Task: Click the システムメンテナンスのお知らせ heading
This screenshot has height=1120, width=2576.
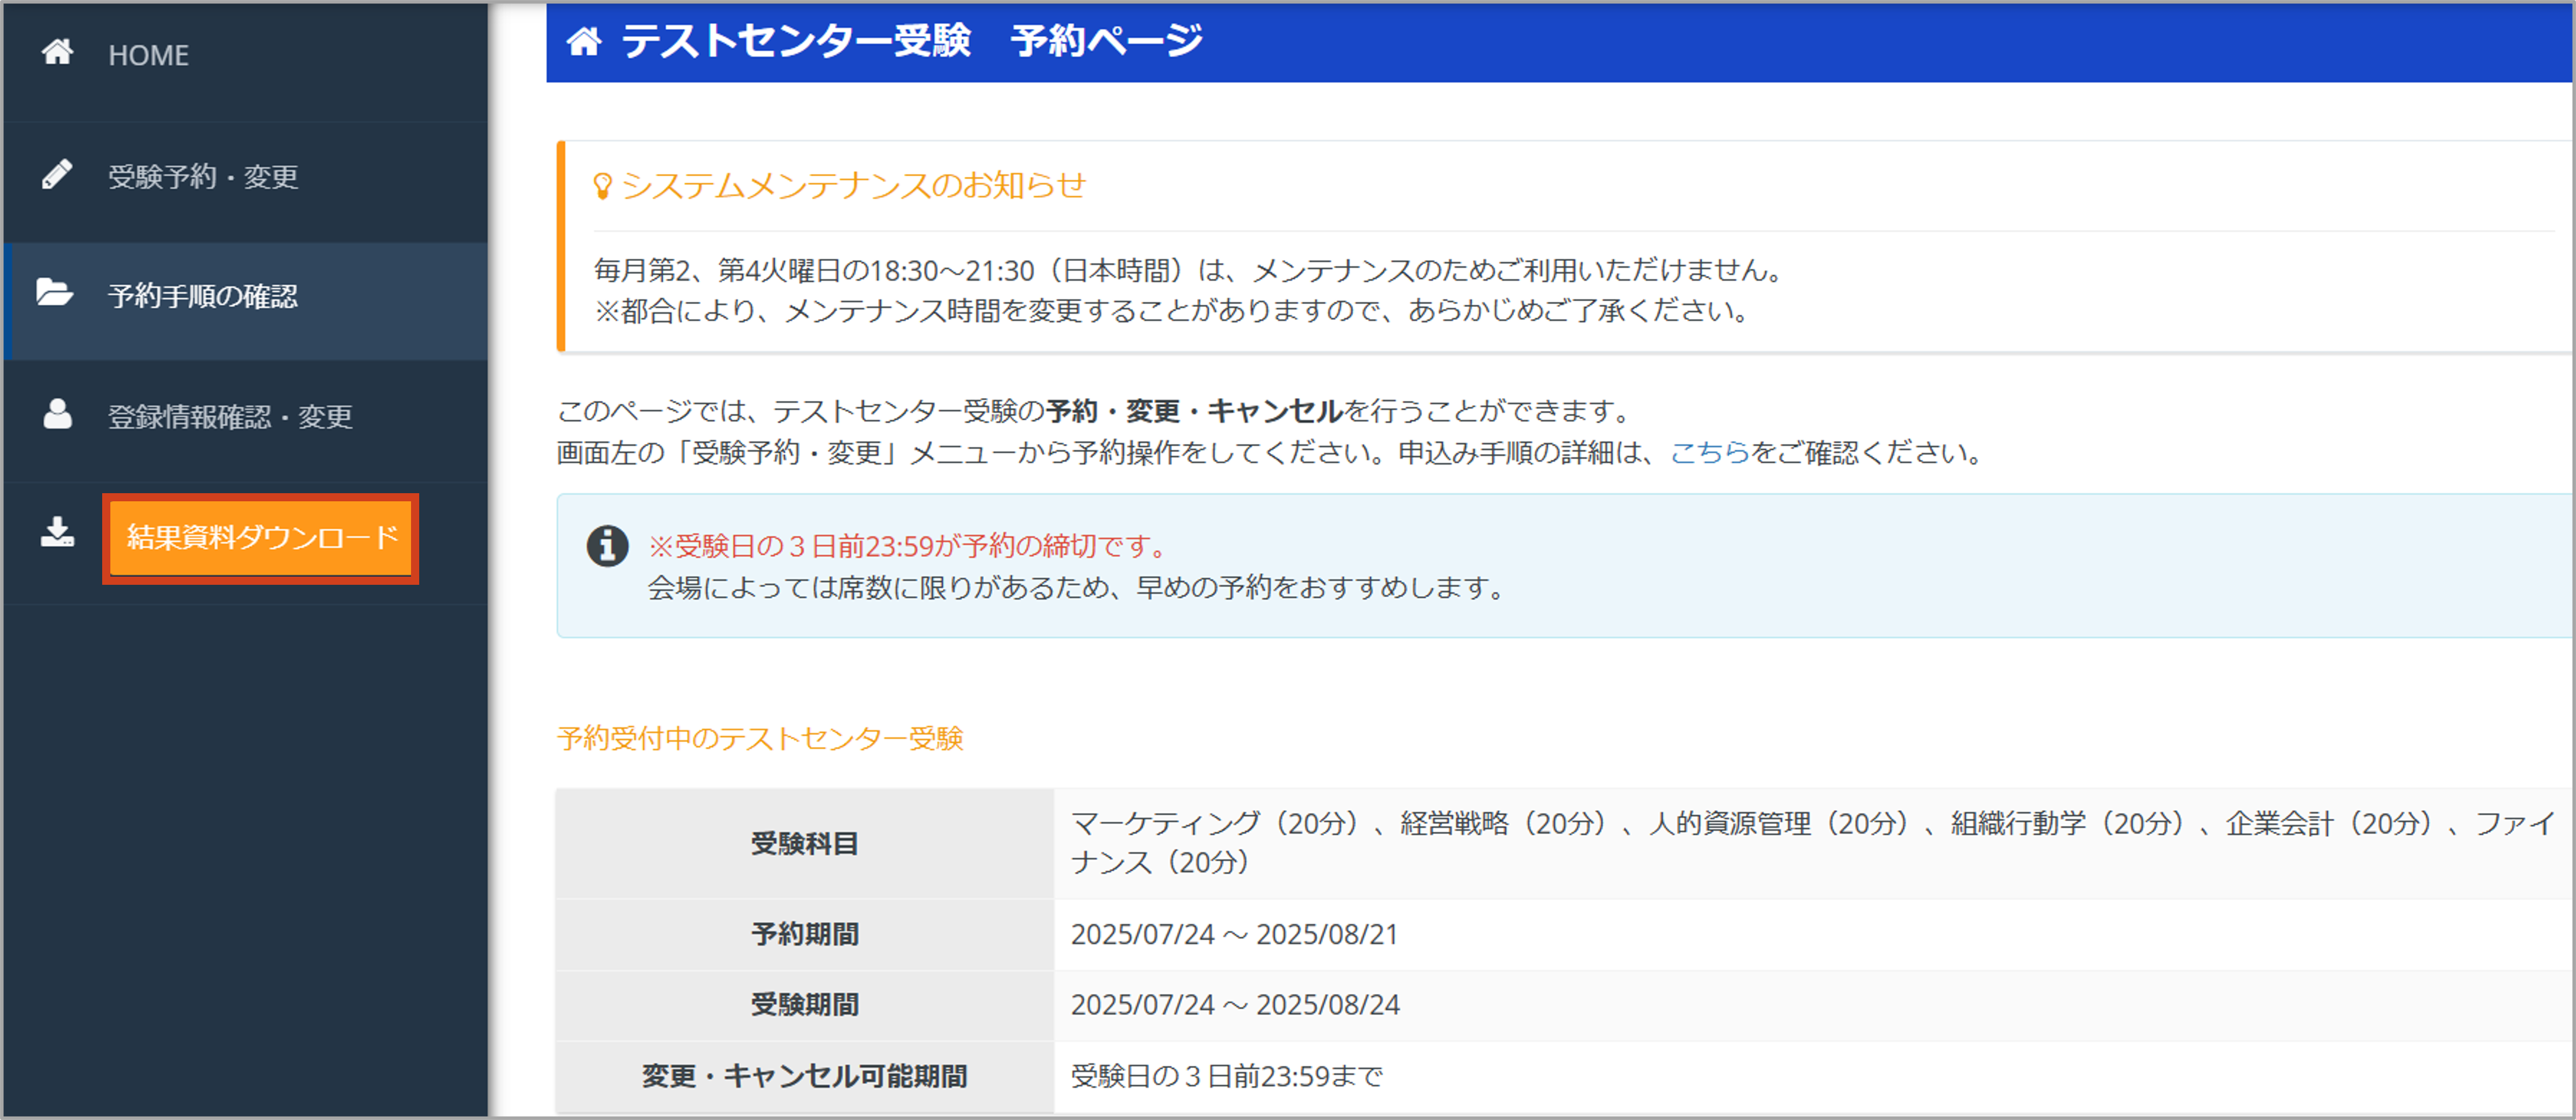Action: [x=853, y=186]
